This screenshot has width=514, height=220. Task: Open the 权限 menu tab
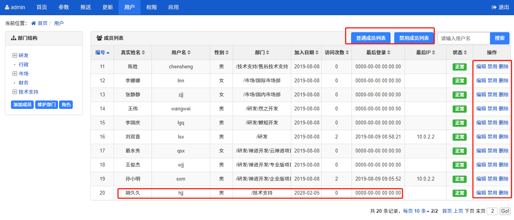(152, 7)
